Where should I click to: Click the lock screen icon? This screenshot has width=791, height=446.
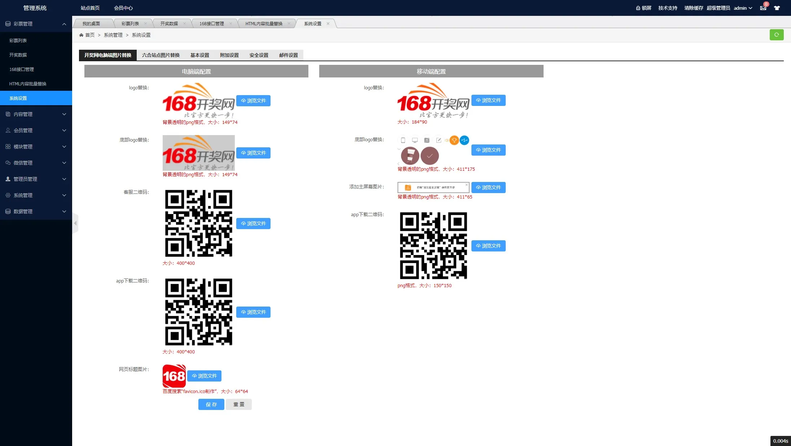coord(638,8)
